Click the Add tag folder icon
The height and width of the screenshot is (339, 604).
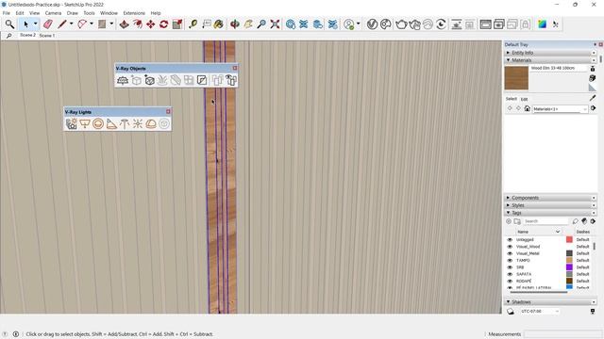point(517,221)
